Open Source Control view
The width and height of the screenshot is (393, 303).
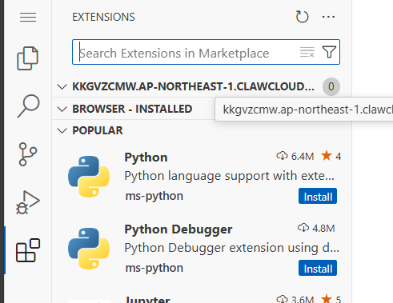click(27, 154)
